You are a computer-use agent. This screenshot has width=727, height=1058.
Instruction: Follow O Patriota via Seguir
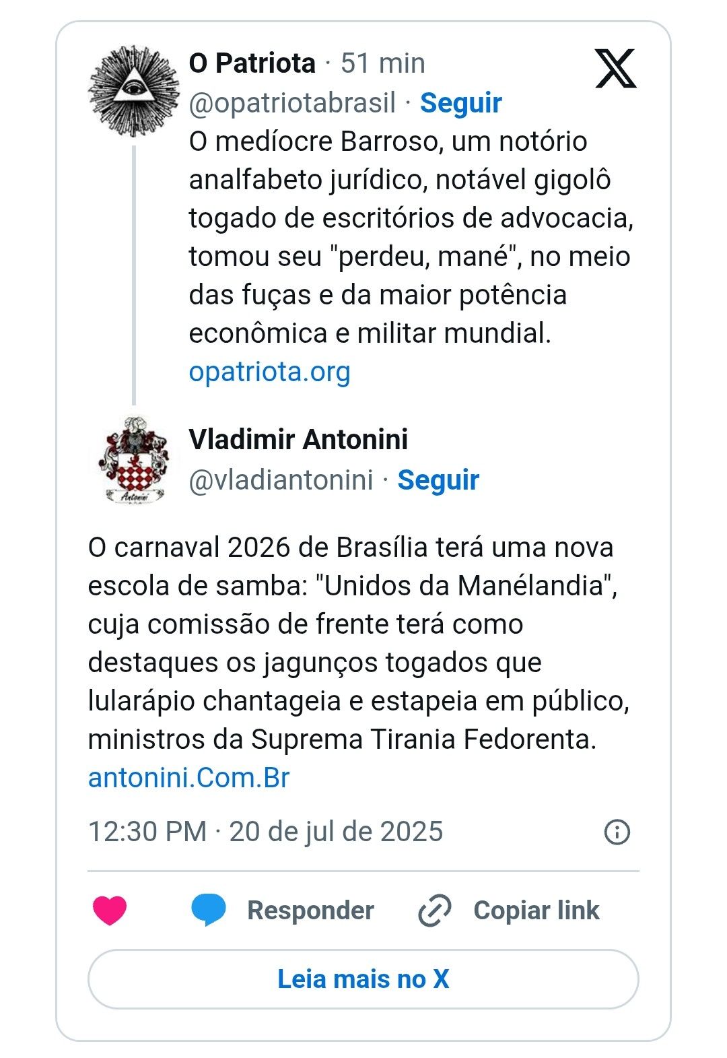460,102
